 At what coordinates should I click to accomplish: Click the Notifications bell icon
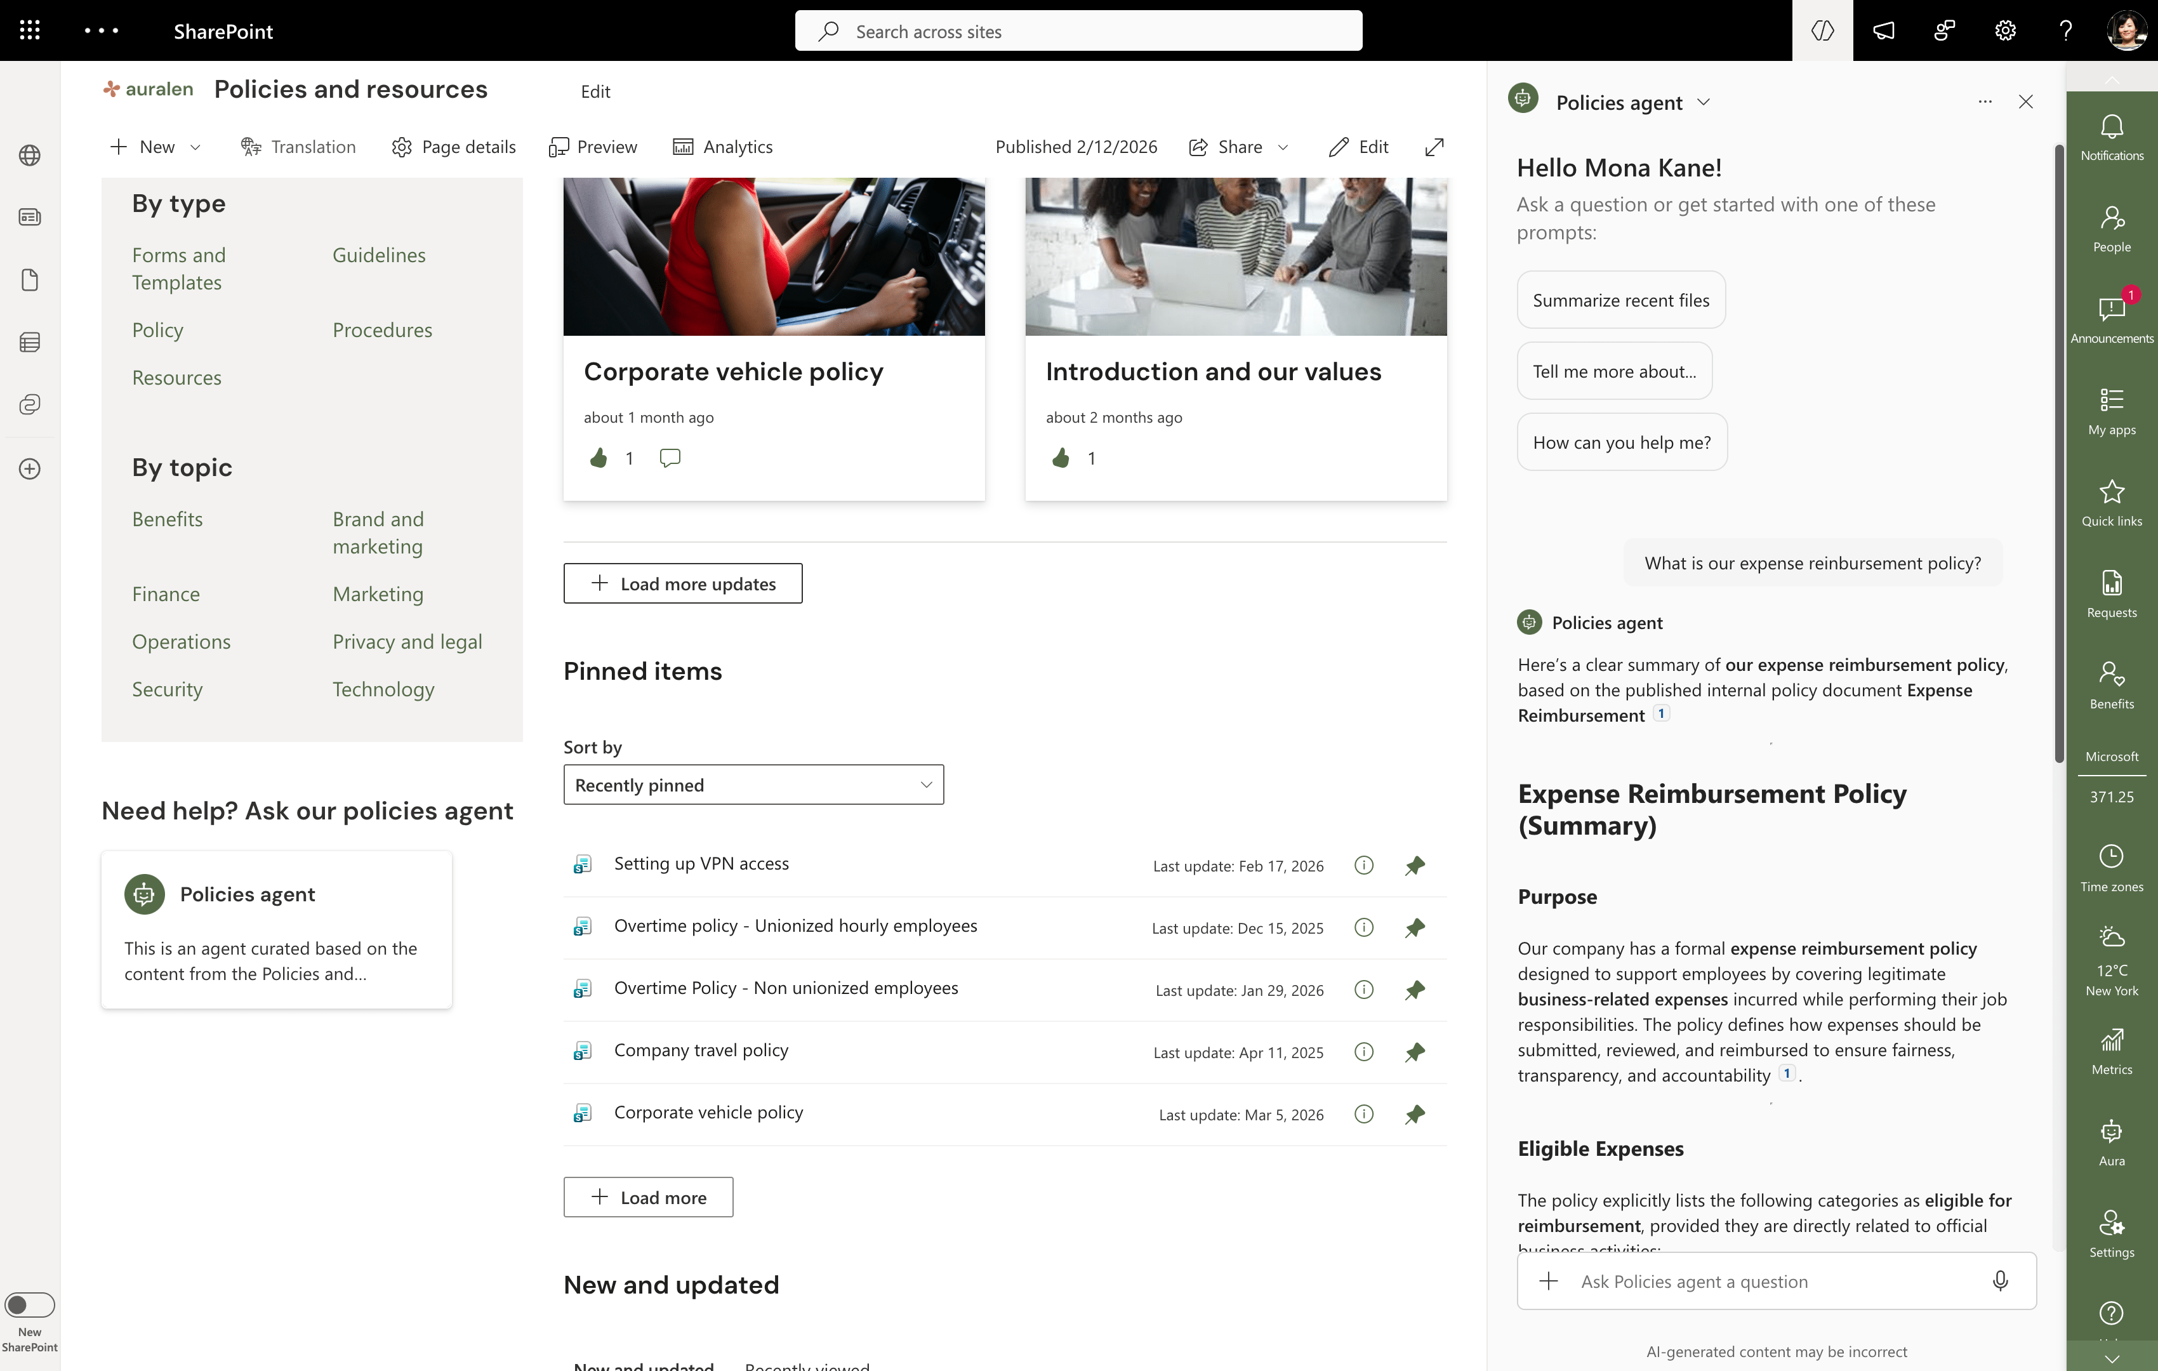click(x=2112, y=128)
